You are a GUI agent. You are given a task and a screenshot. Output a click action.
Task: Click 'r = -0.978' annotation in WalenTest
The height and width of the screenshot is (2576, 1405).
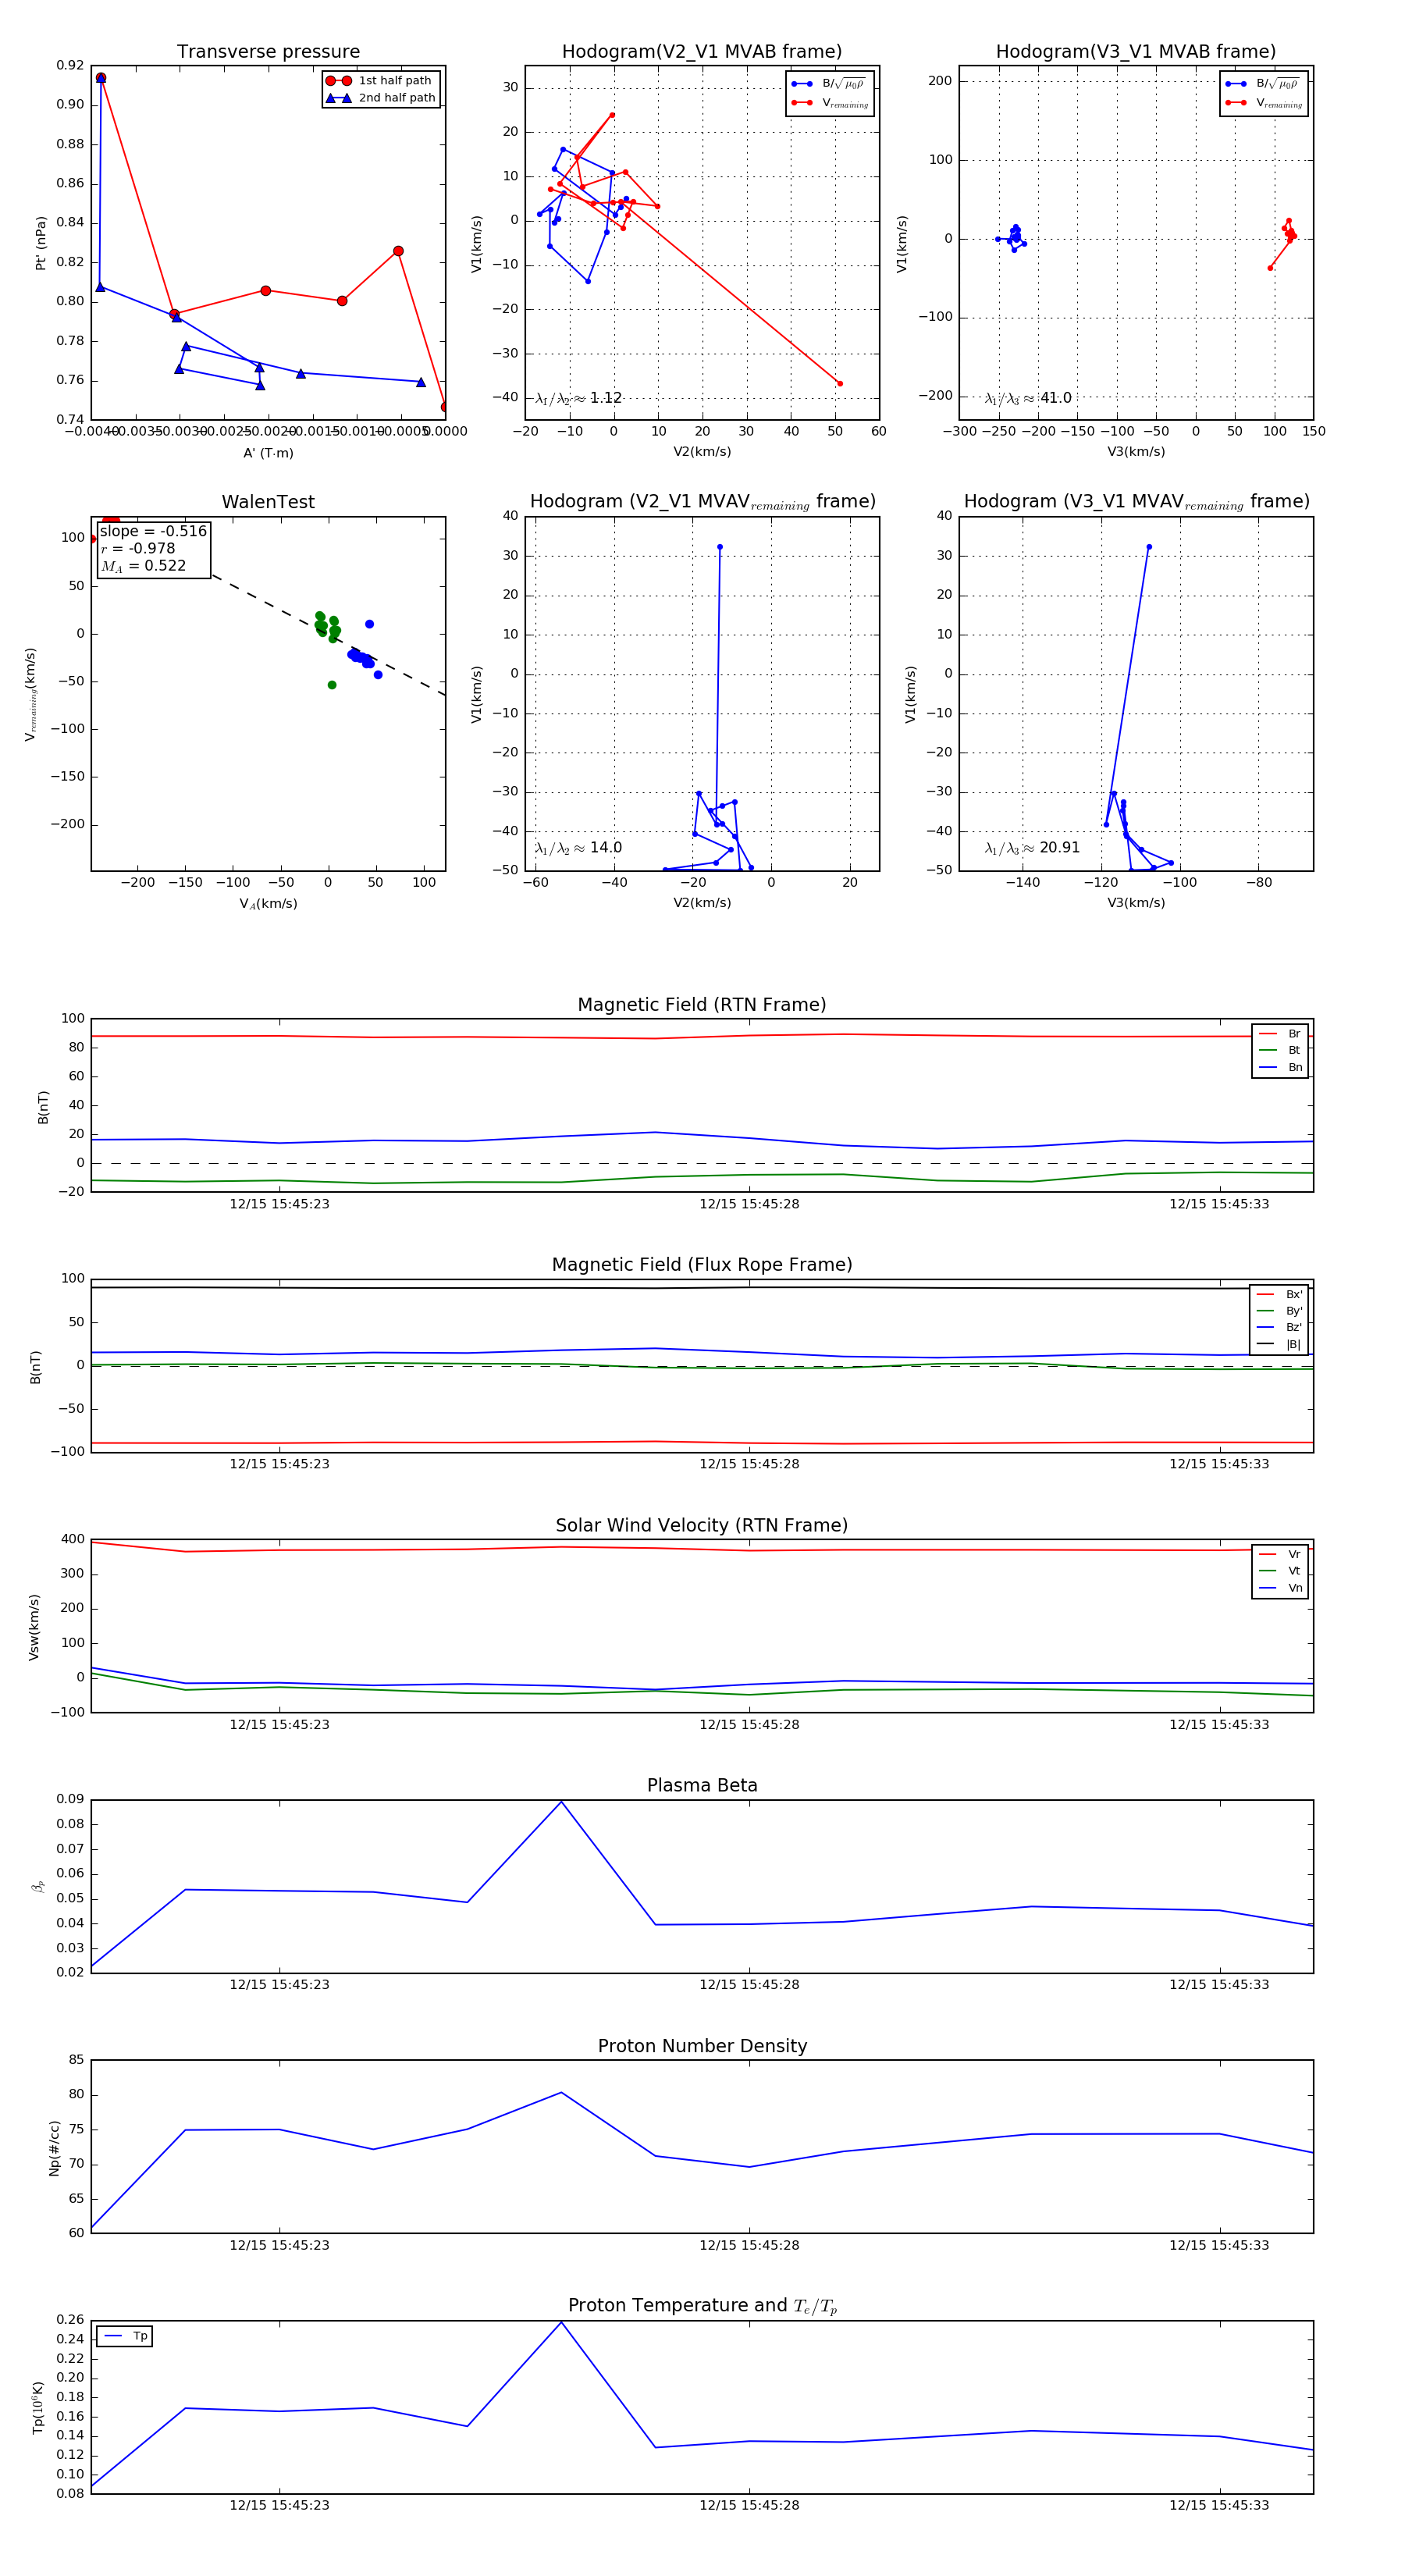[138, 548]
